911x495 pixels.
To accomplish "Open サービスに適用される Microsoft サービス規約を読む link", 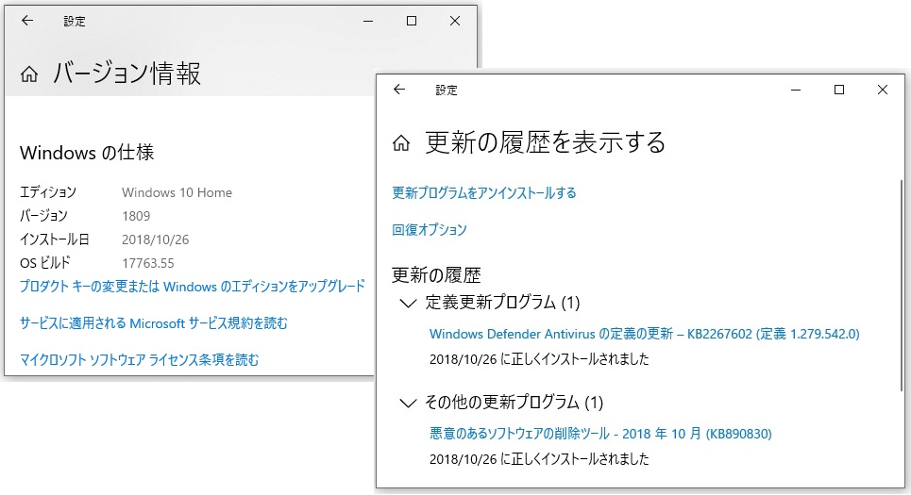I will (x=153, y=323).
